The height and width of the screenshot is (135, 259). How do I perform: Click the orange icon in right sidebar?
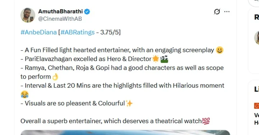tap(256, 106)
